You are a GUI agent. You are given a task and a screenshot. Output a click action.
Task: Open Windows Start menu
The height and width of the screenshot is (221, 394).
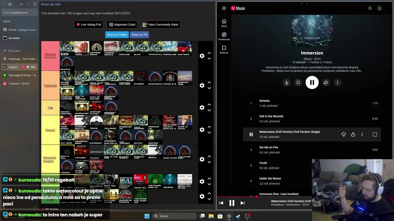coord(147,216)
